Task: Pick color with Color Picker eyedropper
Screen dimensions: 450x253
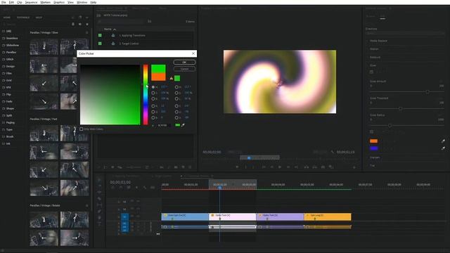Action: click(183, 125)
